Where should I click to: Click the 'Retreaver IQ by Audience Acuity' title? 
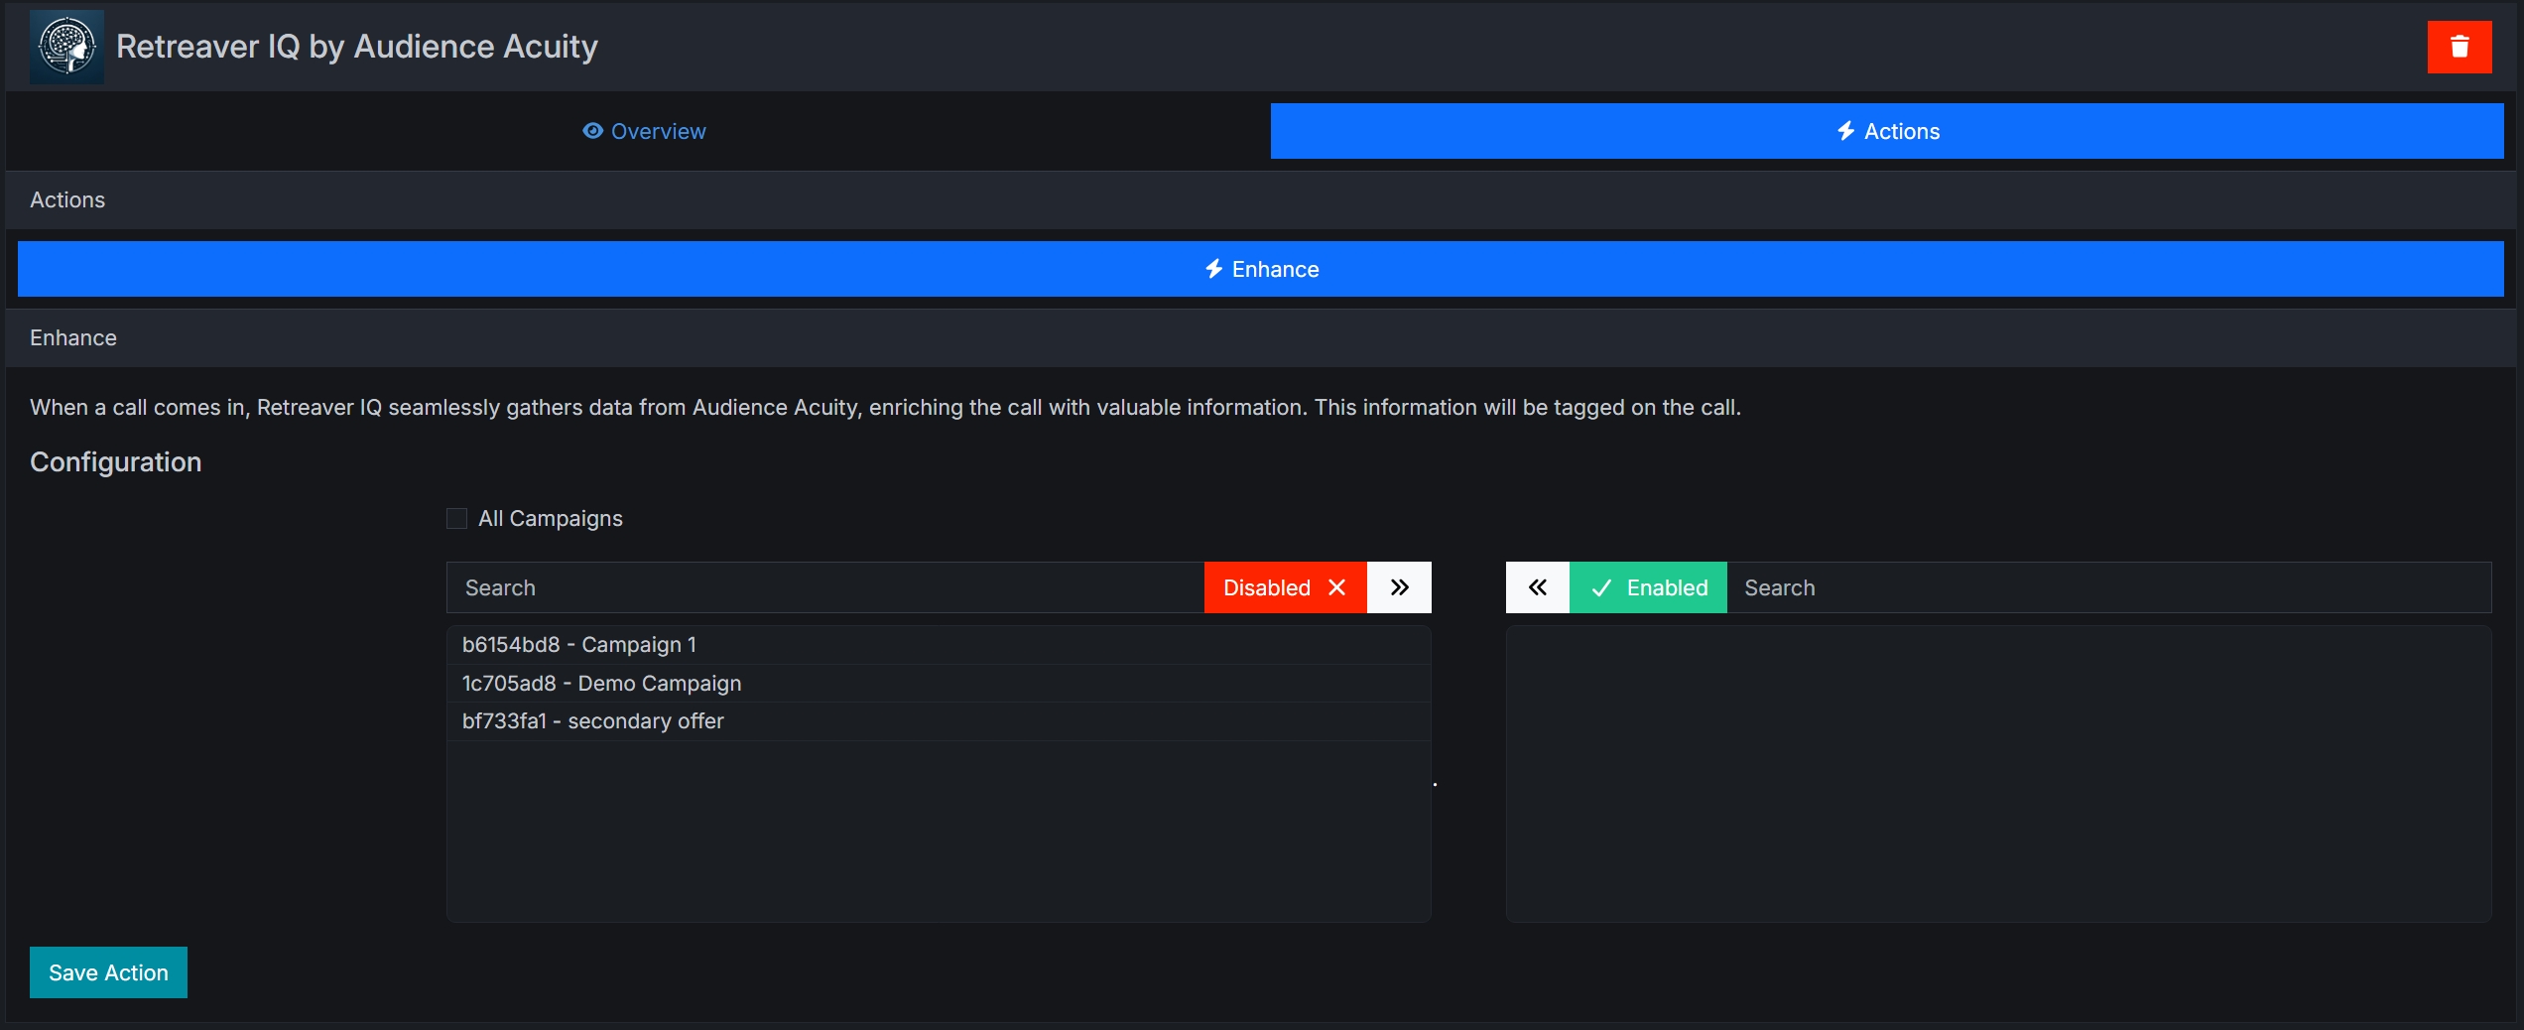pos(357,47)
